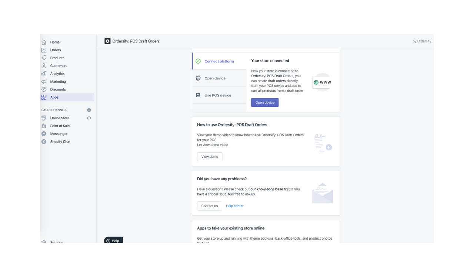Click the Point of Sale bag icon
This screenshot has height=266, width=474.
(x=44, y=126)
